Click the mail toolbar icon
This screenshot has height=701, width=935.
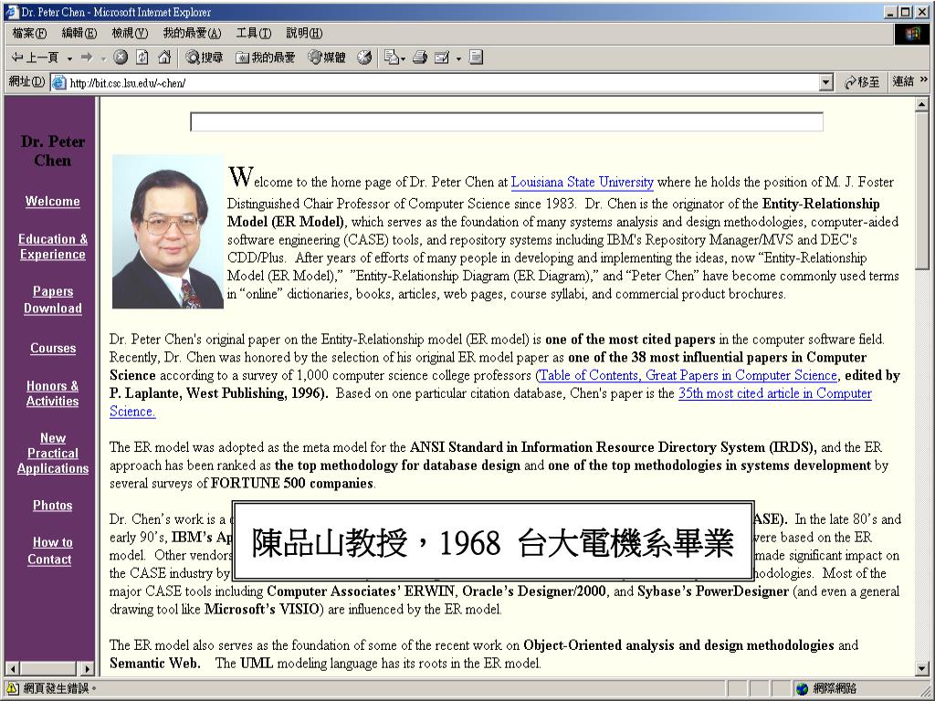[391, 58]
